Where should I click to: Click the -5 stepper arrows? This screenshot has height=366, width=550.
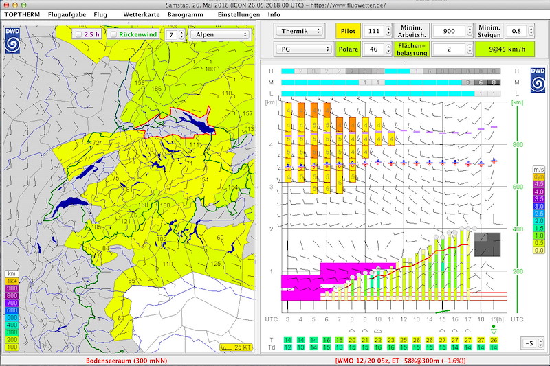[540, 343]
